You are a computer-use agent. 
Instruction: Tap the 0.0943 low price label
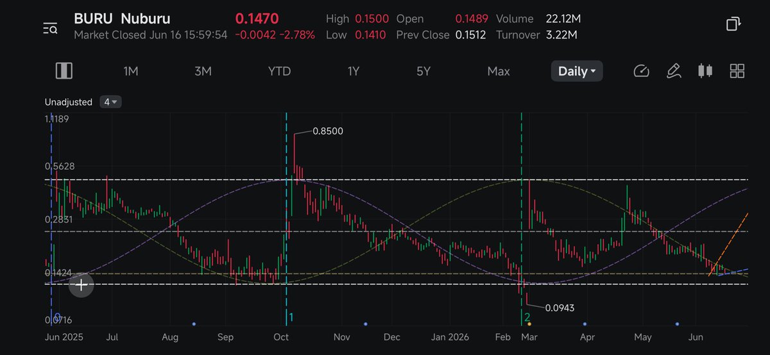pos(560,308)
